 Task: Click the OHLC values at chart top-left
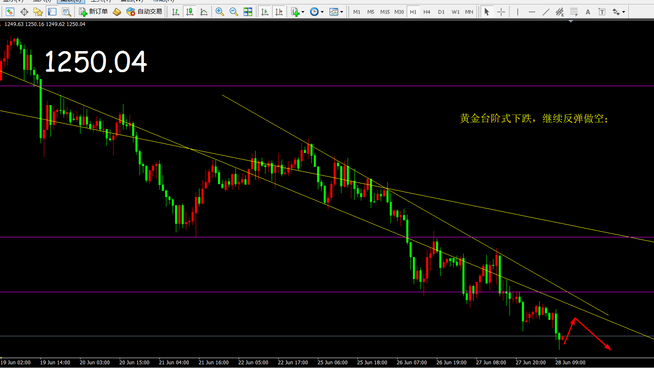[45, 24]
